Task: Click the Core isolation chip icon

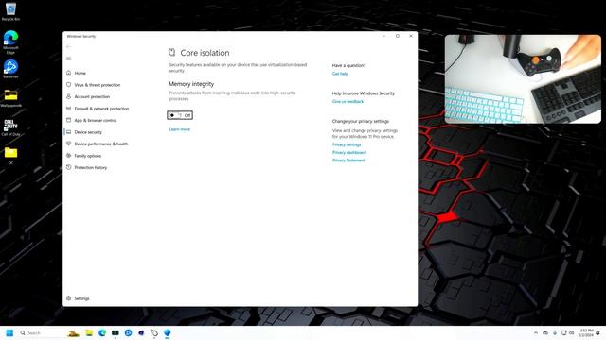Action: [172, 52]
